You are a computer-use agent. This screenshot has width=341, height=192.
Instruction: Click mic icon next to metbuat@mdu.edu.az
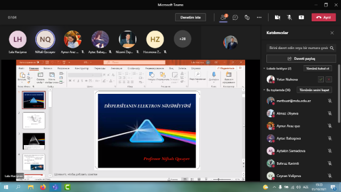pos(330,101)
